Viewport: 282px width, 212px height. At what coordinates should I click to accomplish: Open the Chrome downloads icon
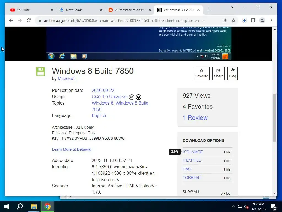(x=244, y=20)
